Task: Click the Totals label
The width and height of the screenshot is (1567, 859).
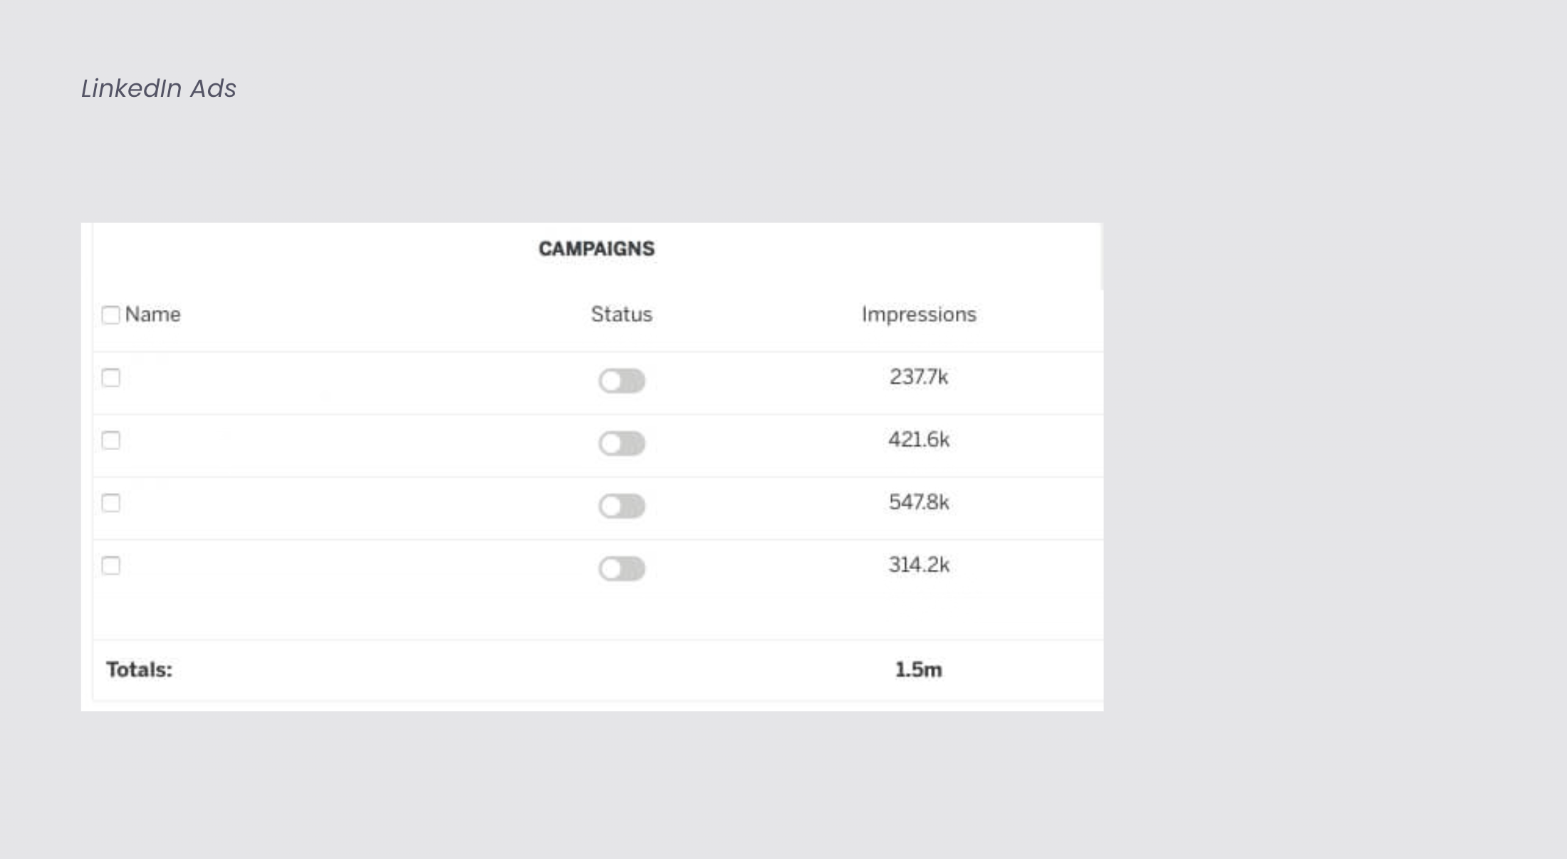Action: [x=139, y=670]
